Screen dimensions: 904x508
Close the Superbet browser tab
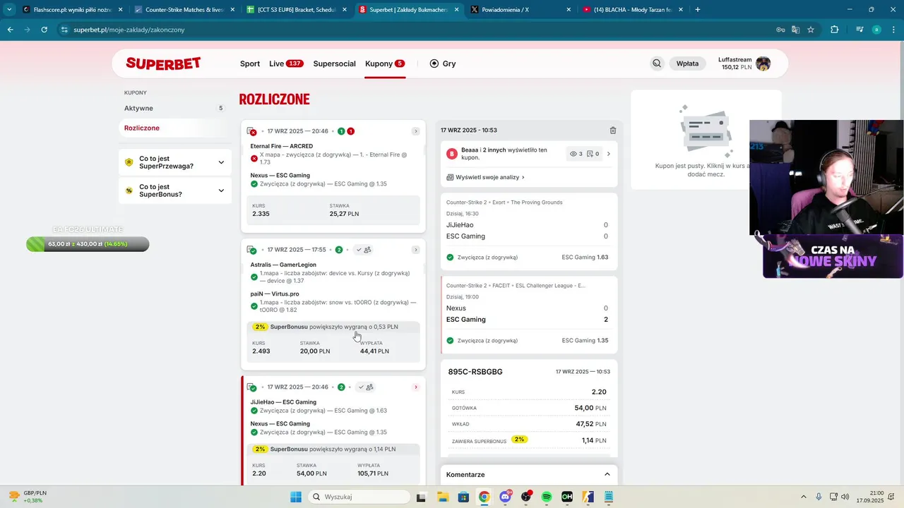pos(456,10)
